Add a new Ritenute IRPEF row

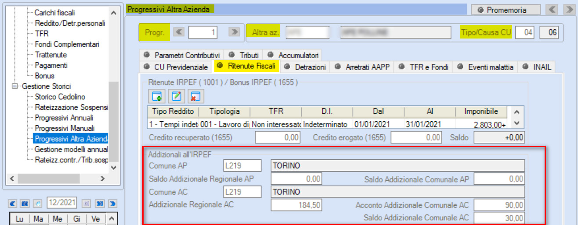[x=156, y=95]
